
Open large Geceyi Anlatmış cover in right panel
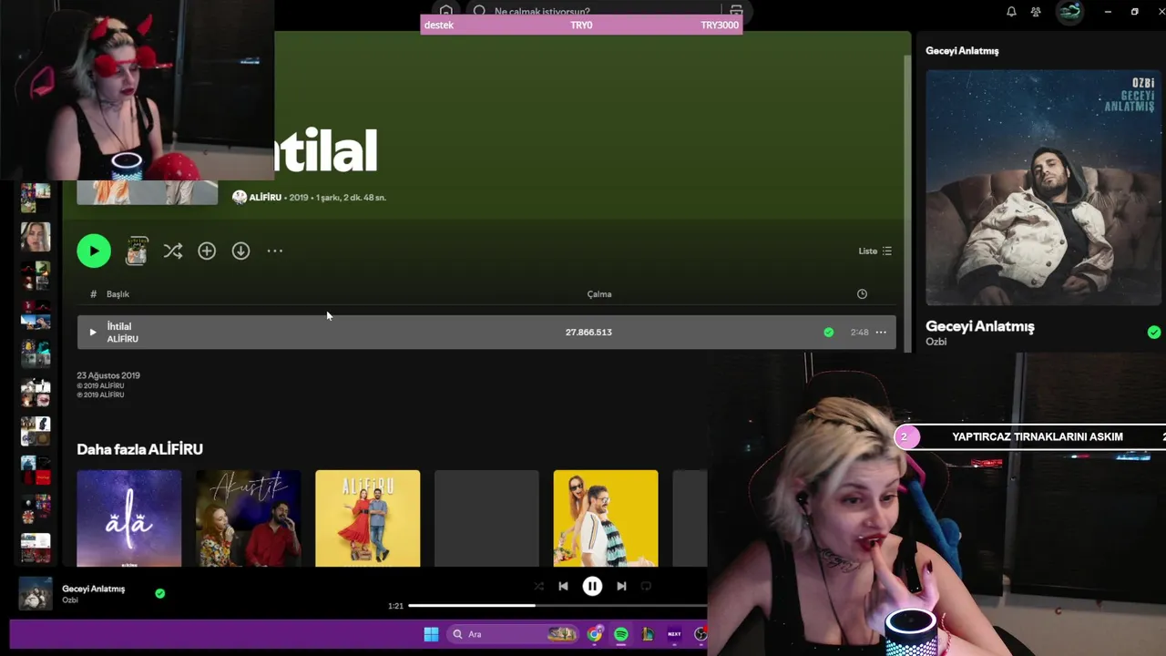point(1044,188)
